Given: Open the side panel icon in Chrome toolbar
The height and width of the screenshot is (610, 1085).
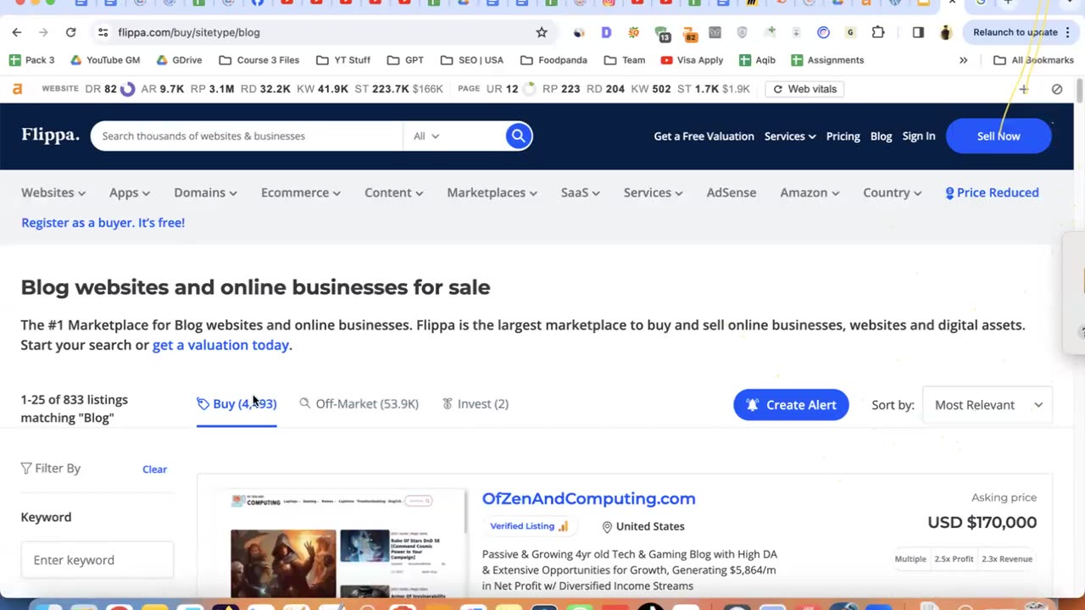Looking at the screenshot, I should tap(918, 32).
